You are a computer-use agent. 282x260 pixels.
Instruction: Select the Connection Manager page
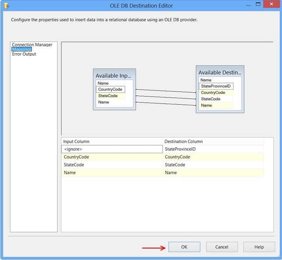coord(32,45)
